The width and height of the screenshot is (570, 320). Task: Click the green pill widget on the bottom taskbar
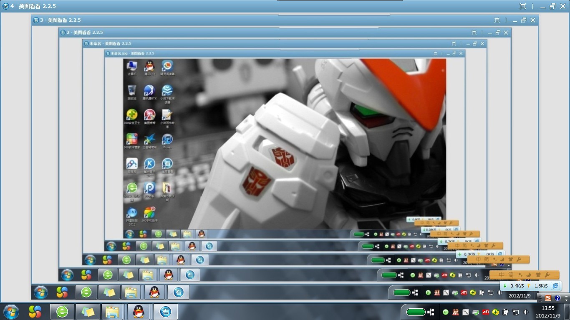point(416,312)
